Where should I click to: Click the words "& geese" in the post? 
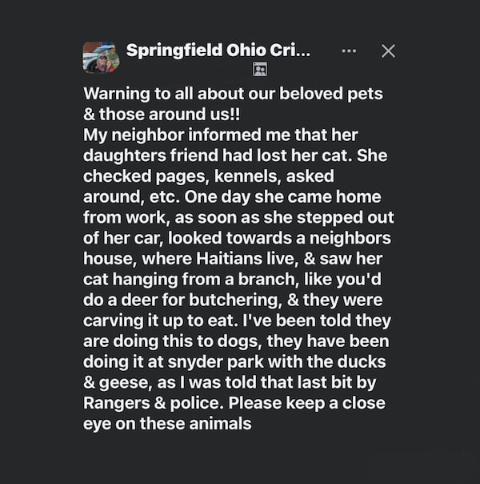pos(114,383)
